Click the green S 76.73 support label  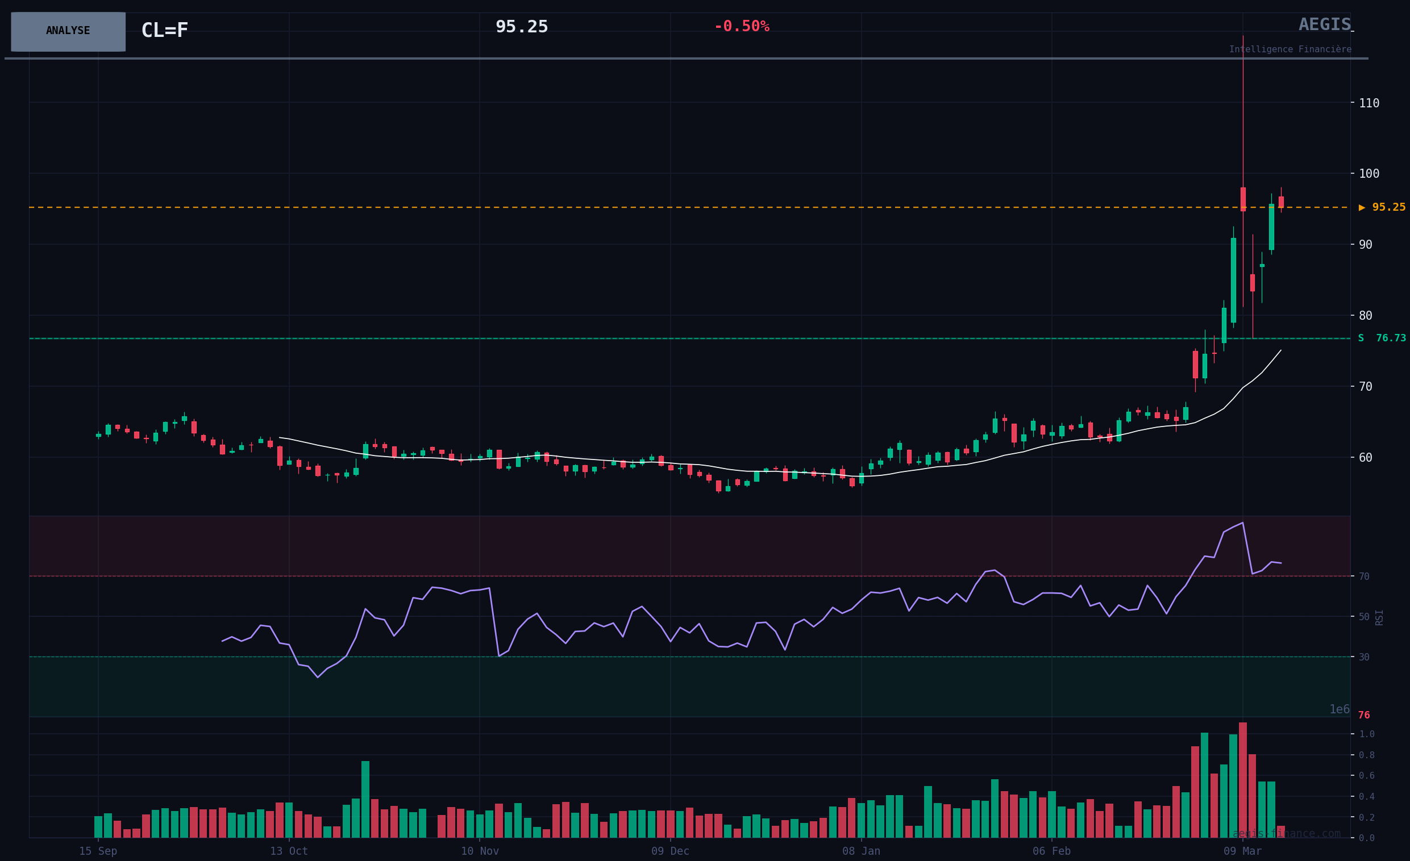coord(1382,338)
